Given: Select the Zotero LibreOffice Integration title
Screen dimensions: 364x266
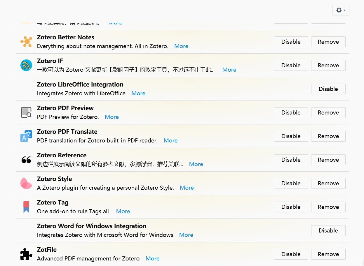Looking at the screenshot, I should click(80, 84).
